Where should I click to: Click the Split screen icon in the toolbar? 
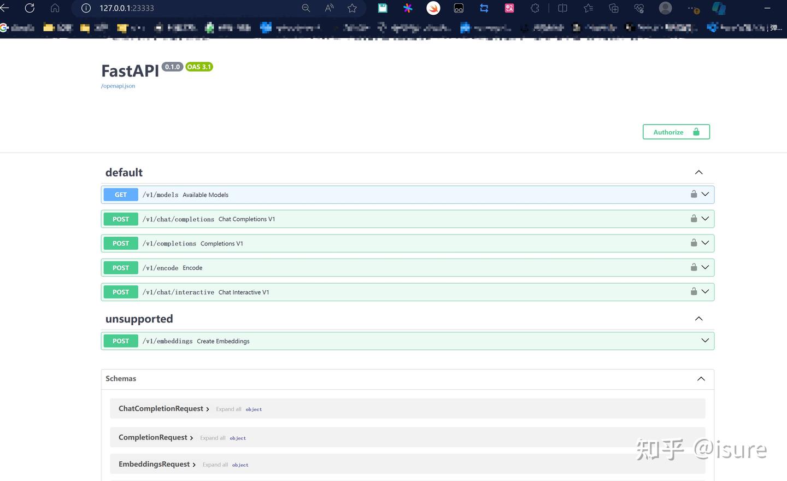[x=562, y=8]
